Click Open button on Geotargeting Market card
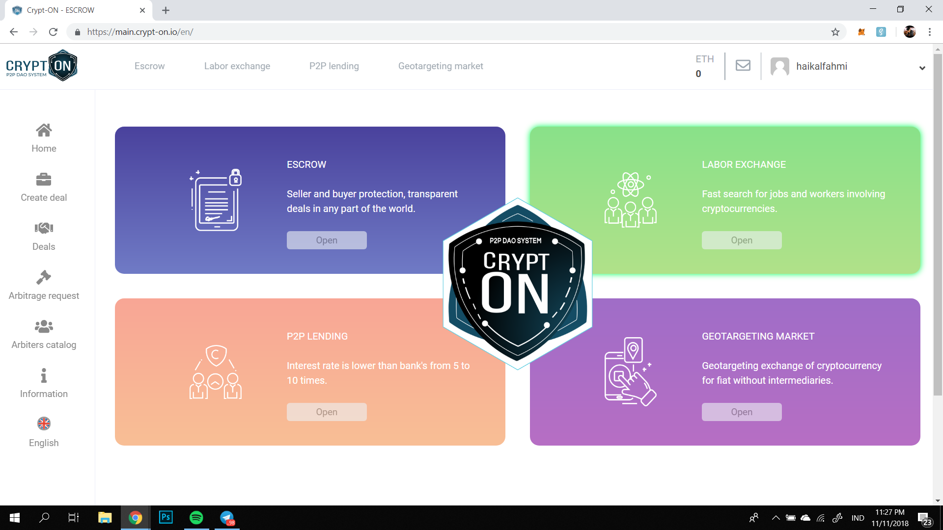 pos(742,412)
